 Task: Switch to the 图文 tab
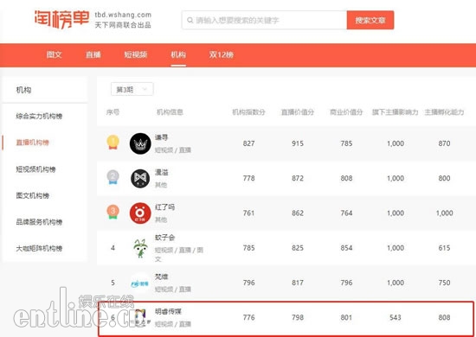(54, 54)
